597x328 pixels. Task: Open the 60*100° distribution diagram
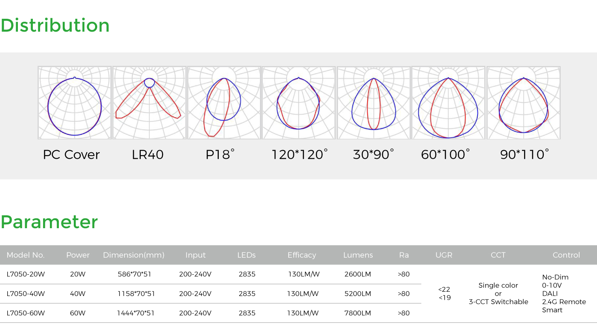pos(448,103)
